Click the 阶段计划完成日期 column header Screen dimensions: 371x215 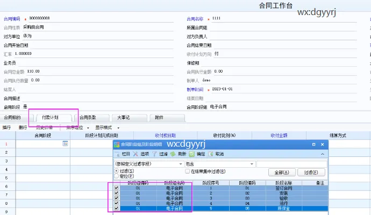click(x=102, y=135)
